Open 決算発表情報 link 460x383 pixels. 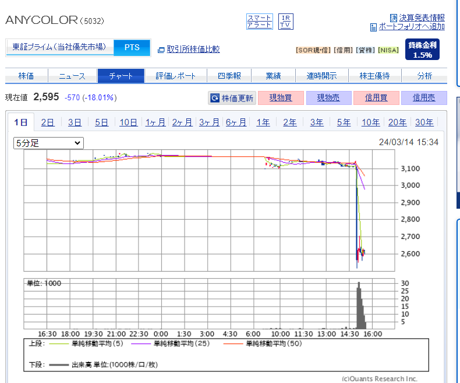[x=422, y=17]
